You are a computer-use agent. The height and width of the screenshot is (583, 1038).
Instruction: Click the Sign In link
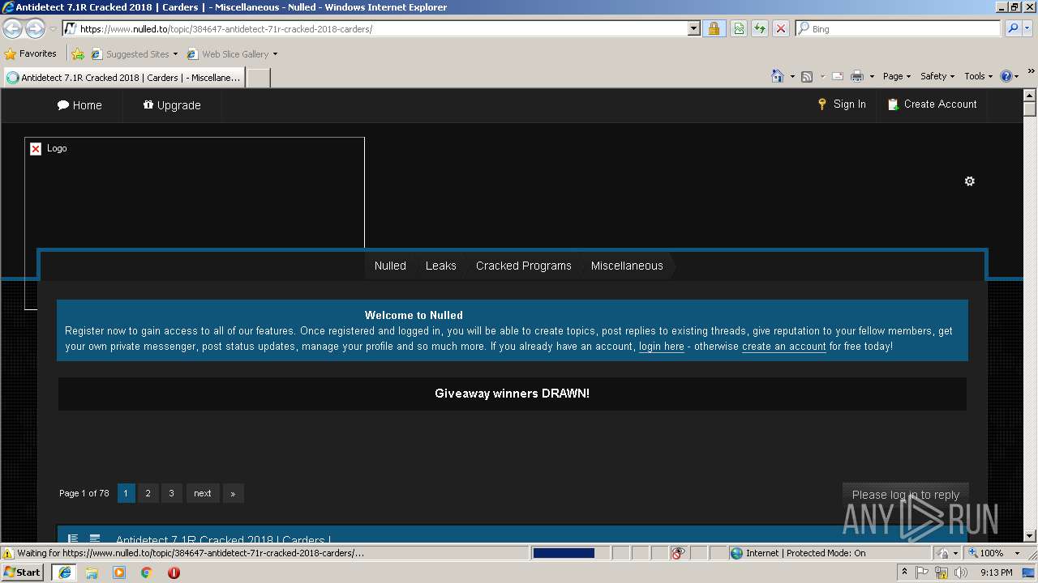842,104
